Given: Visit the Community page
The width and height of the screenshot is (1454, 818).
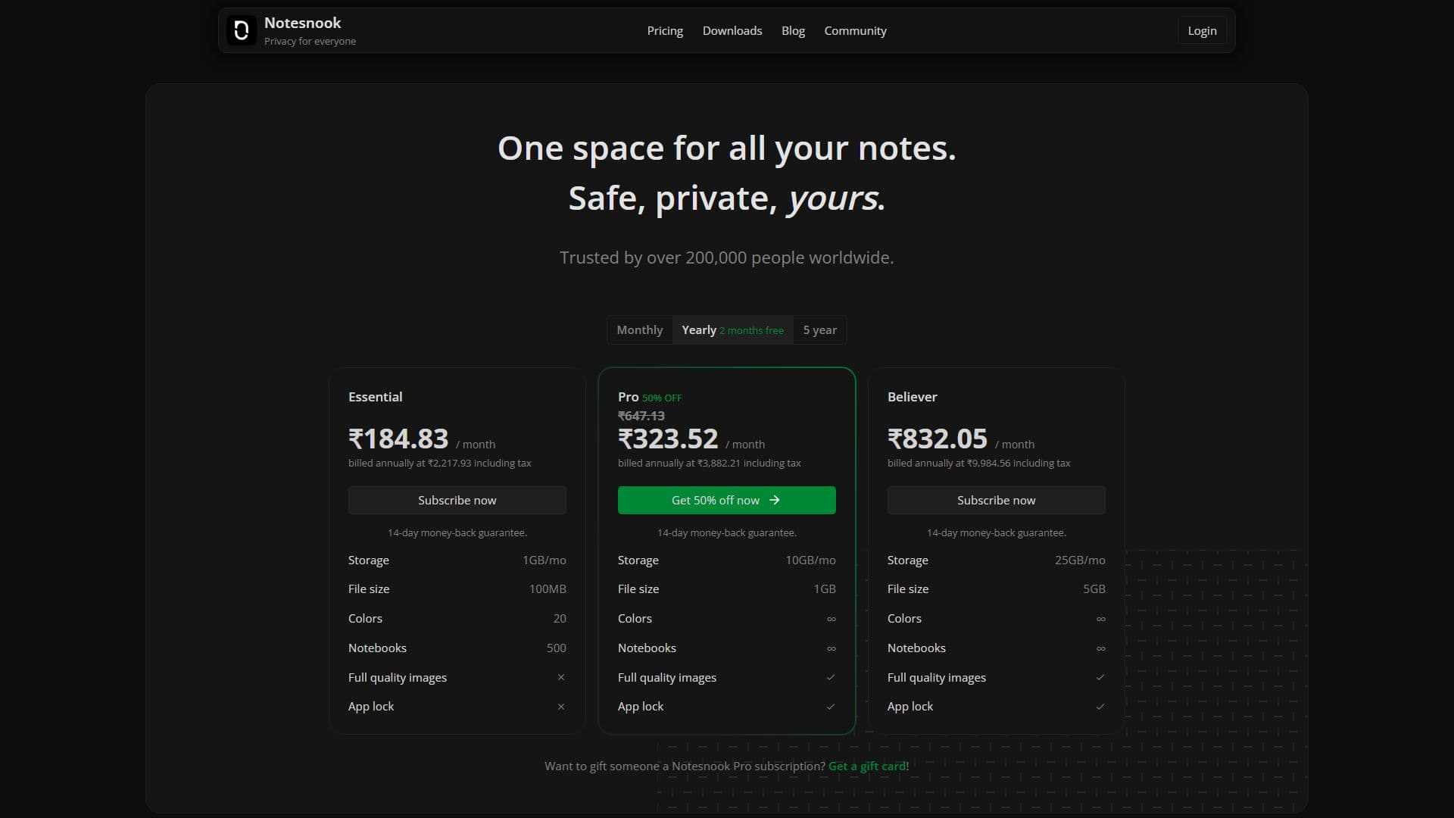Looking at the screenshot, I should tap(855, 30).
